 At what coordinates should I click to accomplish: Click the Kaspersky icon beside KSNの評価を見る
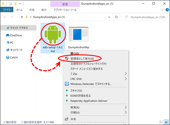(67, 96)
